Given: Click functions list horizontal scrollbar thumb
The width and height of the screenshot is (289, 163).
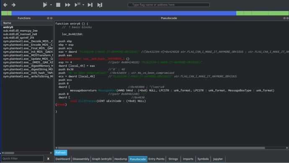Looking at the screenshot, I should (9, 153).
